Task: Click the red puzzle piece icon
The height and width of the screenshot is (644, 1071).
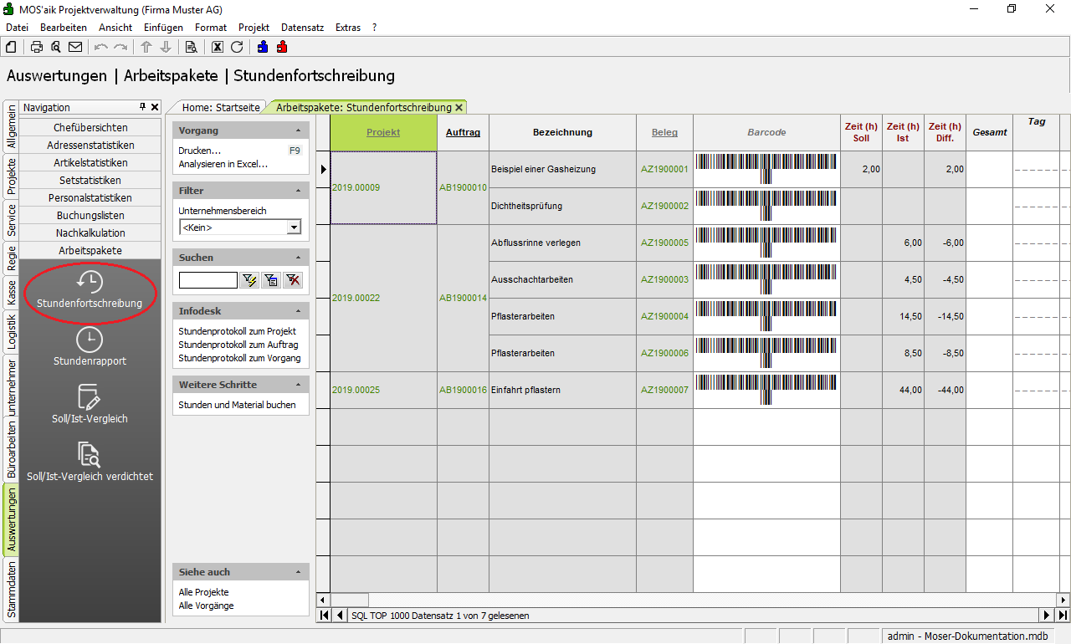Action: tap(282, 47)
